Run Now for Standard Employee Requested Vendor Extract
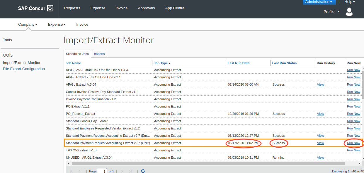Screen dimensions: 364x173 (x=353, y=128)
